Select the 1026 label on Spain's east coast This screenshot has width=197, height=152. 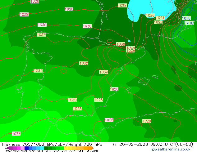tap(114, 89)
